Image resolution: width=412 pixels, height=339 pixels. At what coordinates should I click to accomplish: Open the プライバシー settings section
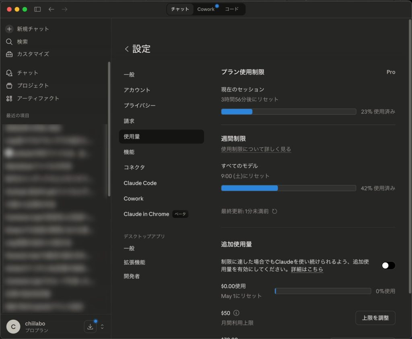coord(161,105)
